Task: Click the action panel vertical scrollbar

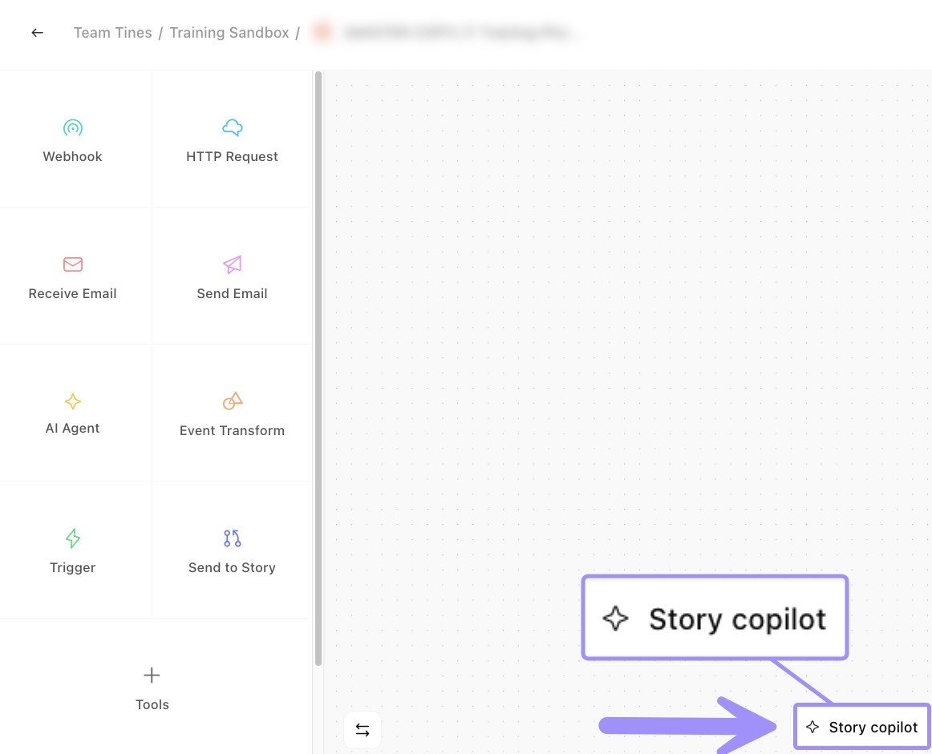Action: click(318, 369)
